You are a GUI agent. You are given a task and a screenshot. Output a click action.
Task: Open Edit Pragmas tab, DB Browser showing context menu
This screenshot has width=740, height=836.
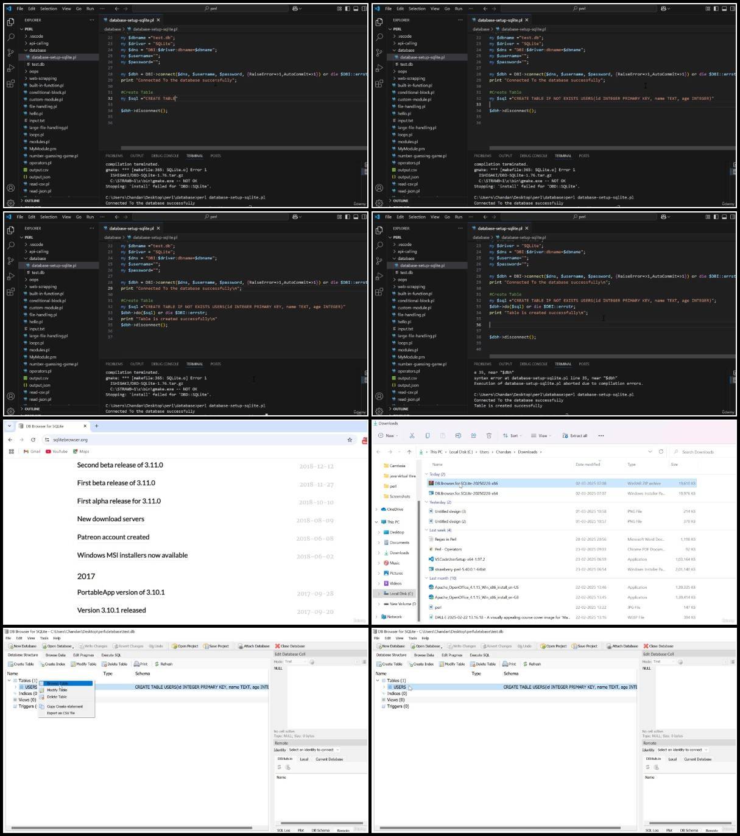[83, 655]
